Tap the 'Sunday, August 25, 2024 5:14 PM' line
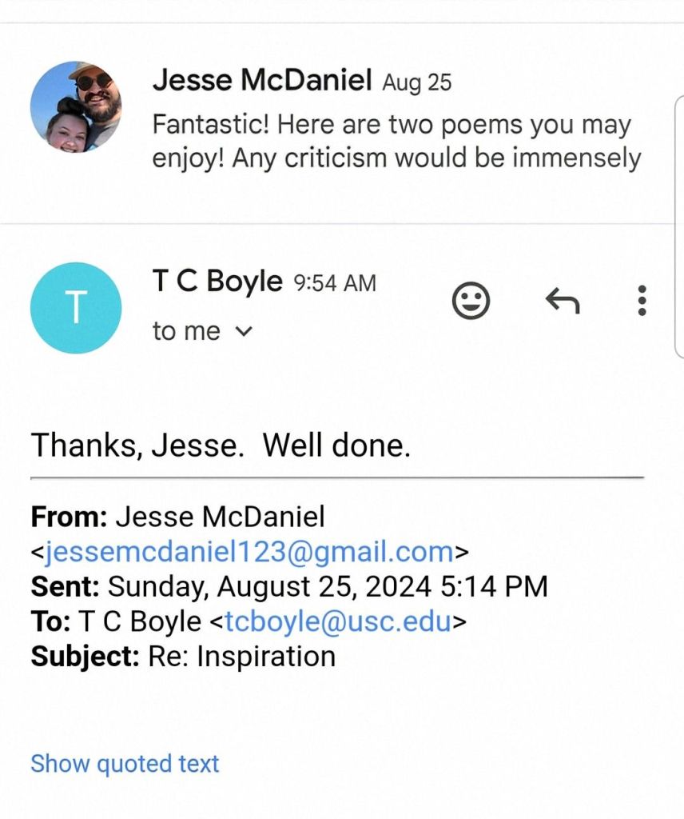 [x=328, y=586]
